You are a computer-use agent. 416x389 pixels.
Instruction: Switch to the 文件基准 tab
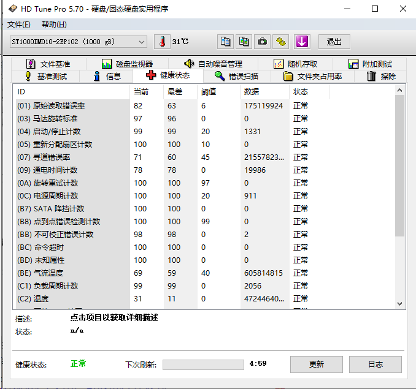(48, 64)
